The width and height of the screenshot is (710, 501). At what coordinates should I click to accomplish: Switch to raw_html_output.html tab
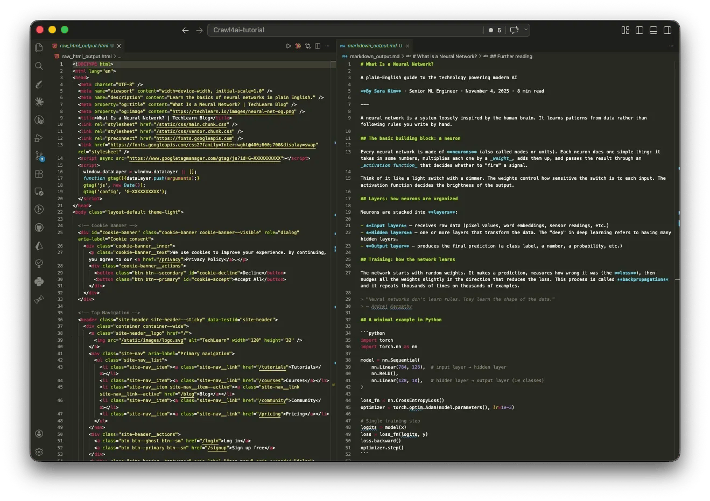(84, 46)
